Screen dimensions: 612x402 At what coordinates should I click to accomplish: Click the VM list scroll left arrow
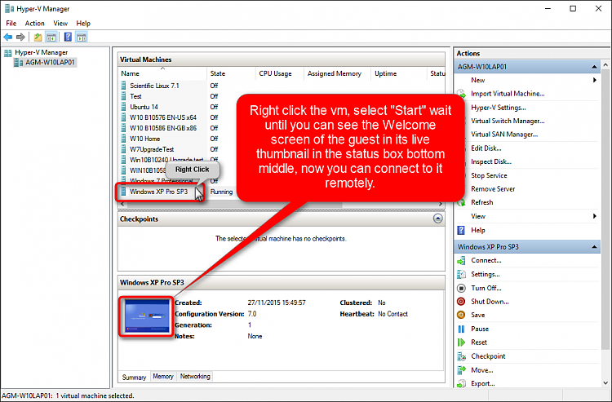[x=122, y=204]
